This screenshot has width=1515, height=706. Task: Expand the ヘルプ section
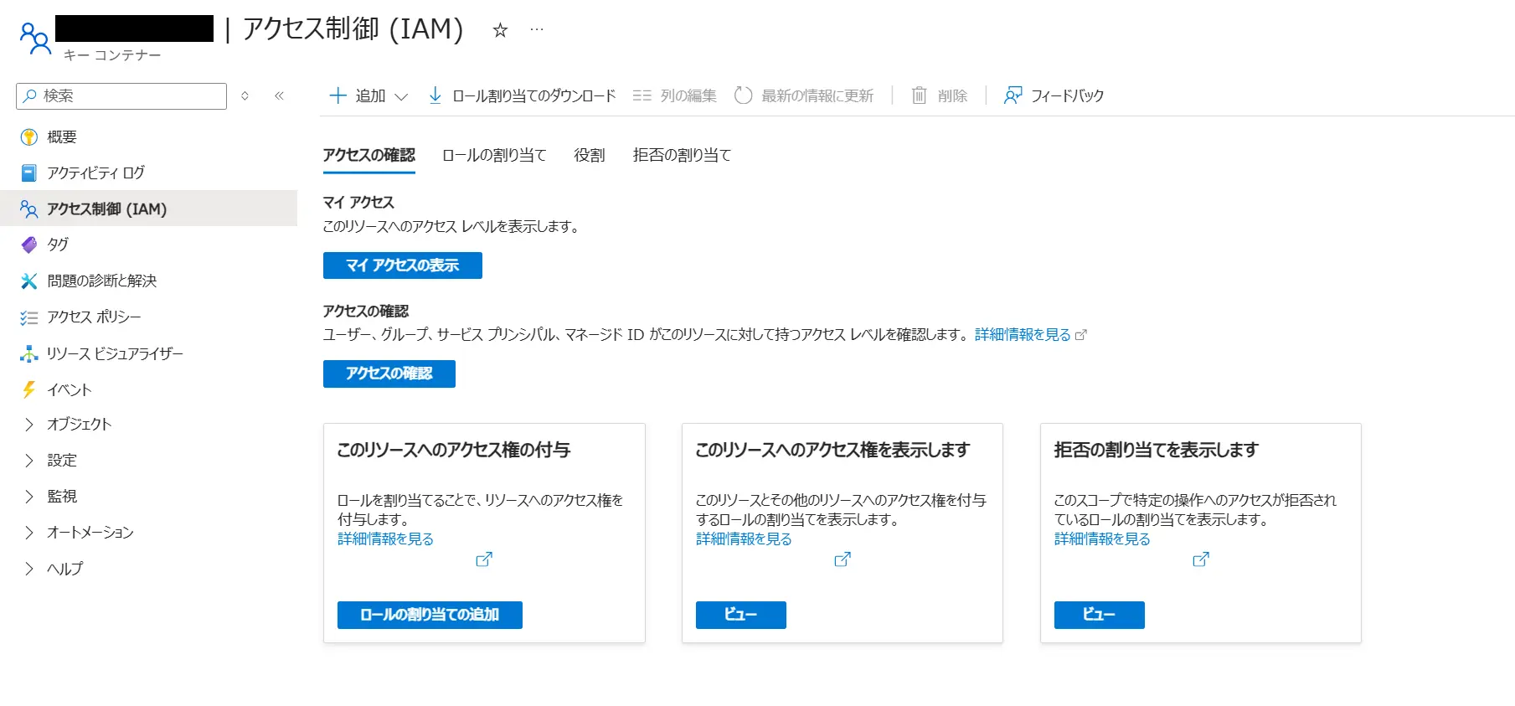[29, 569]
